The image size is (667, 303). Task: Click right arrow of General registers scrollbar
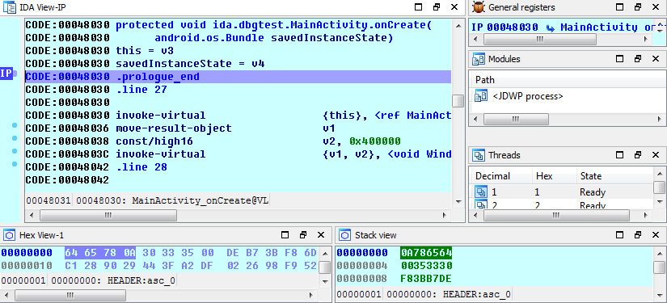point(646,40)
